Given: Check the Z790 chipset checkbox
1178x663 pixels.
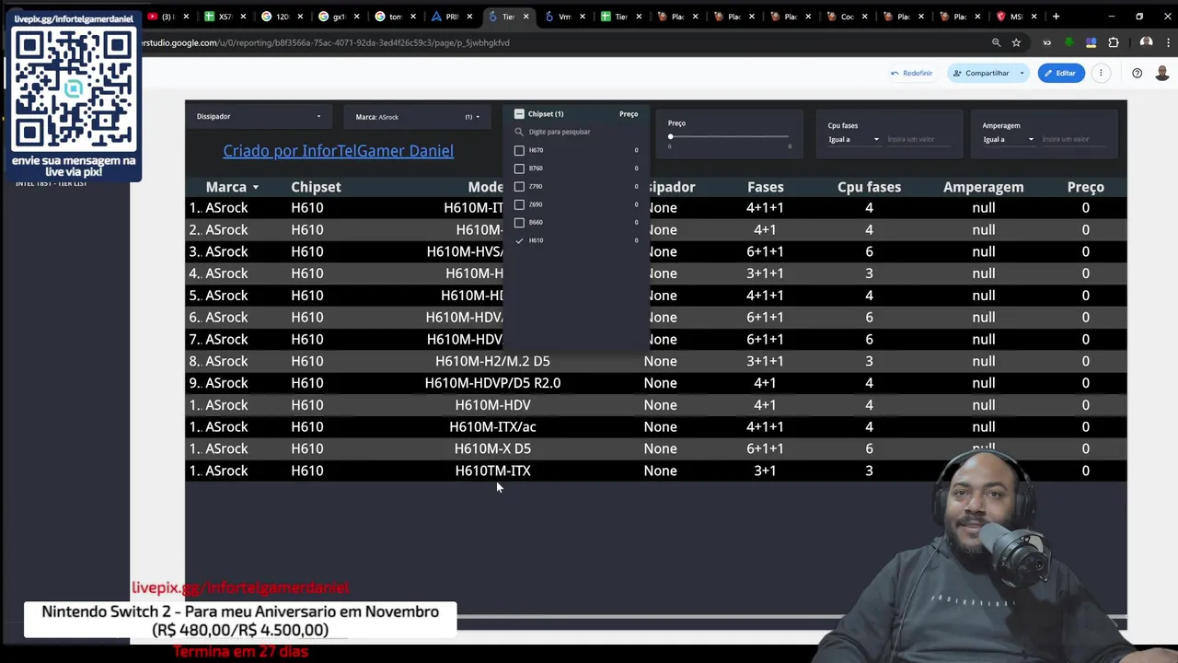Looking at the screenshot, I should tap(519, 186).
